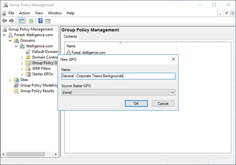This screenshot has width=236, height=165.
Task: Click the WMI Filters folder icon
Action: (28, 69)
